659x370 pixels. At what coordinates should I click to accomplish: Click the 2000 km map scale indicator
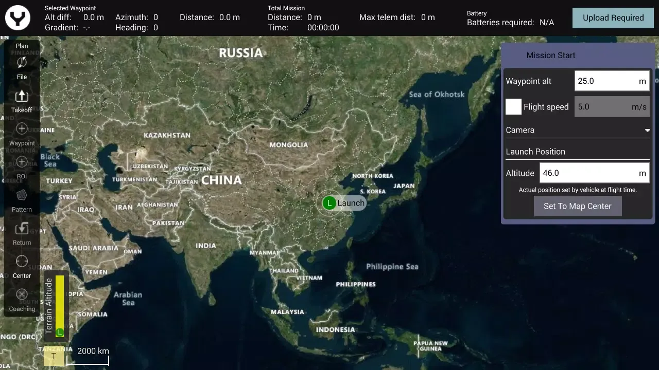[88, 355]
